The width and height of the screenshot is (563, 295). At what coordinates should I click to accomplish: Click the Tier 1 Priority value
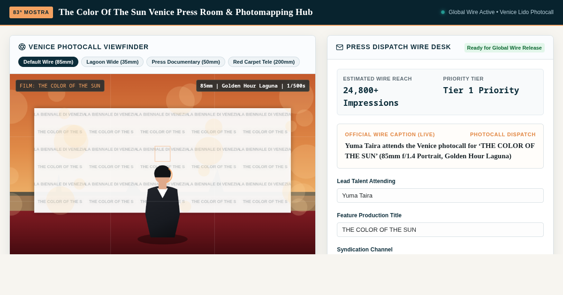pyautogui.click(x=481, y=90)
